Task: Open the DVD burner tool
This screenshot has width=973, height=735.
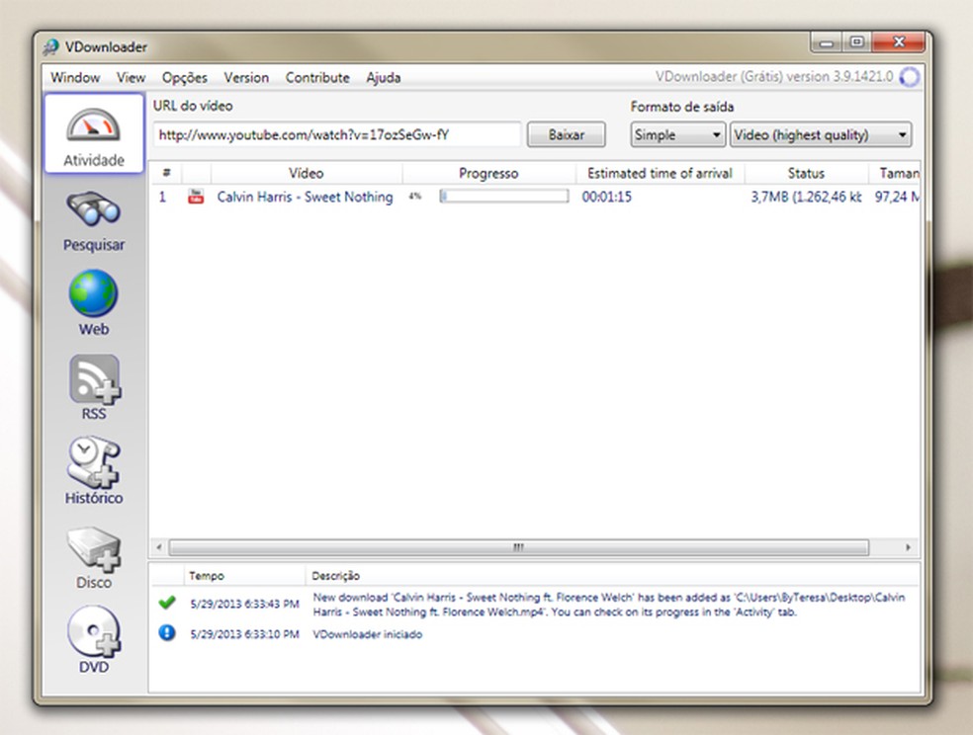Action: click(x=94, y=640)
